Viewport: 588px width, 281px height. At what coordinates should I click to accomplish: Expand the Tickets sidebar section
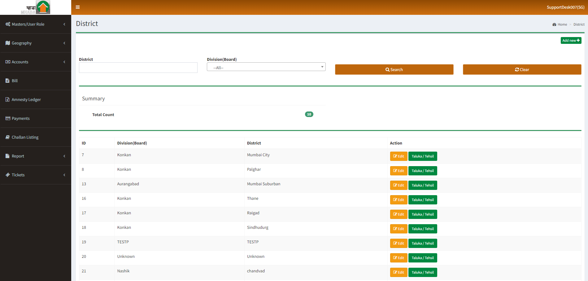coord(36,175)
